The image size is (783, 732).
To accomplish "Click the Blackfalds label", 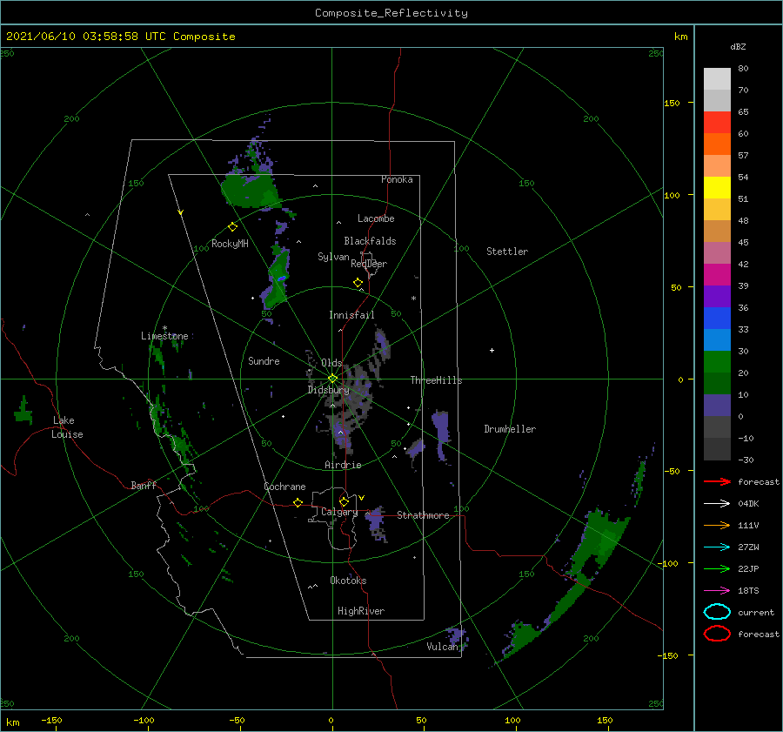I will (x=370, y=241).
